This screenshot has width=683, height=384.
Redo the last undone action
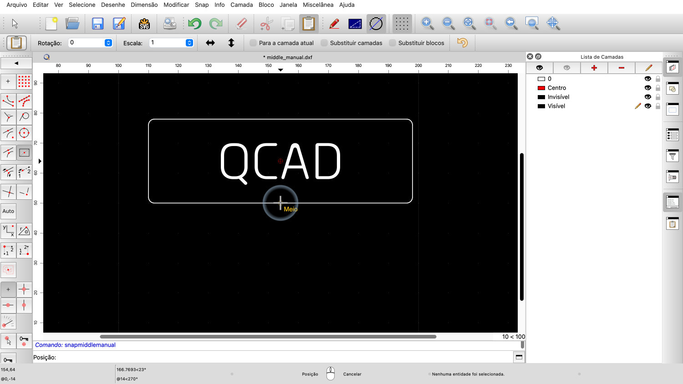(x=216, y=23)
